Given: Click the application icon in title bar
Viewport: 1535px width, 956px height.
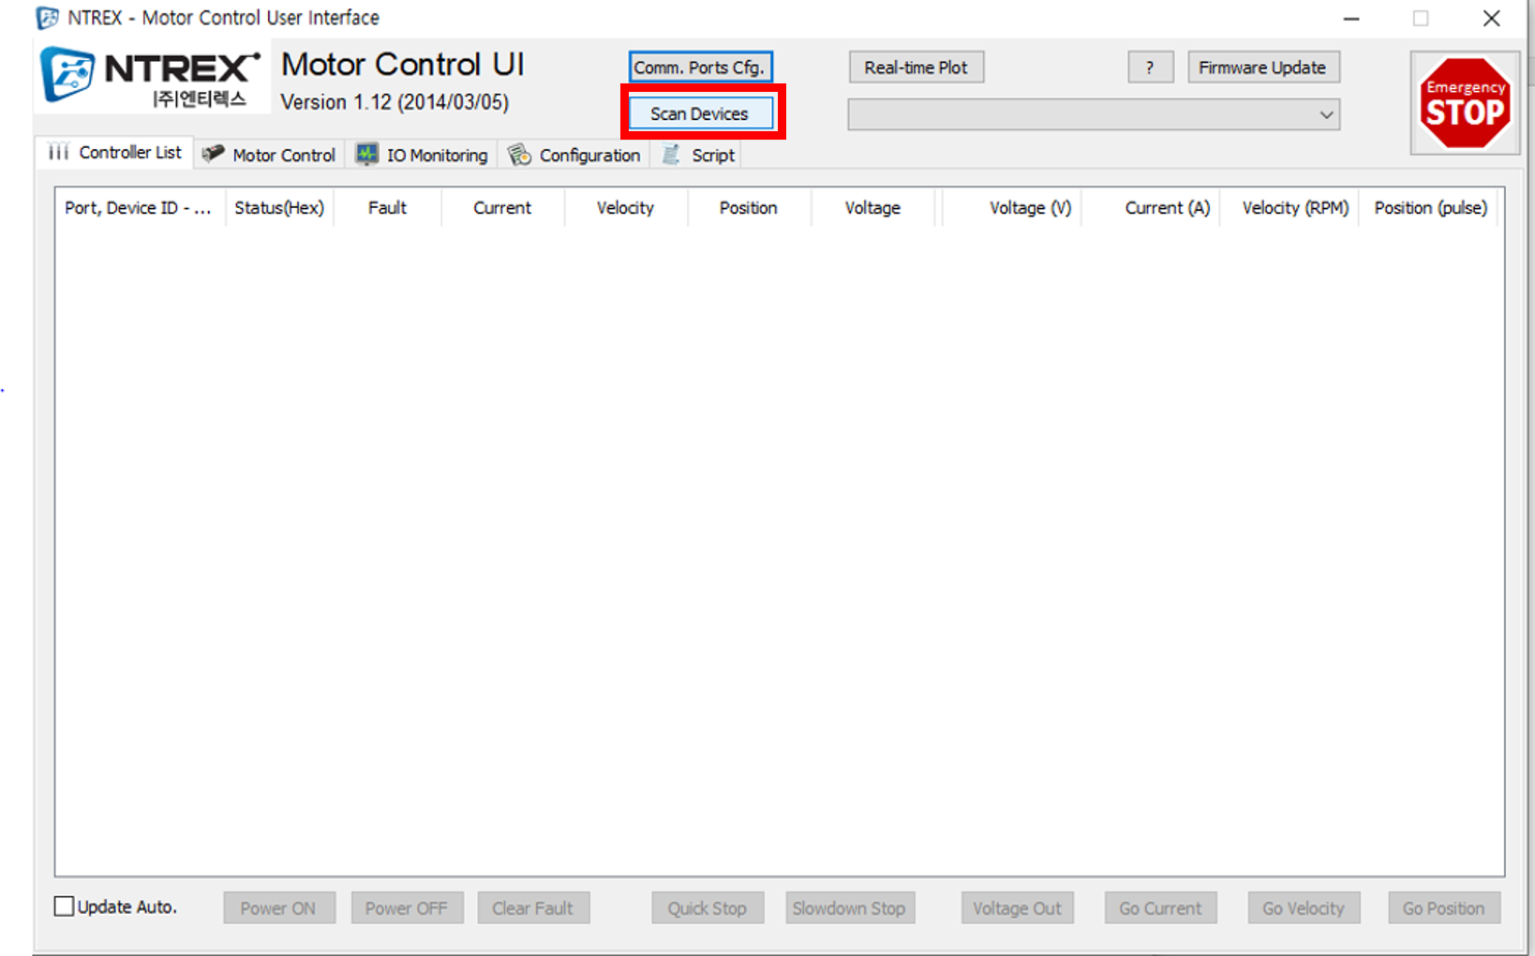Looking at the screenshot, I should 46,17.
